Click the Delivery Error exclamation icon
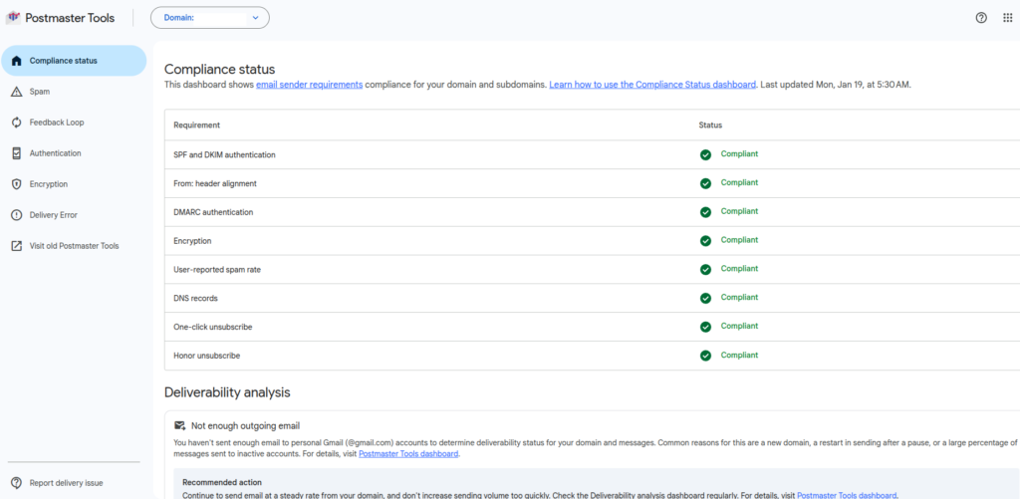 (x=17, y=215)
